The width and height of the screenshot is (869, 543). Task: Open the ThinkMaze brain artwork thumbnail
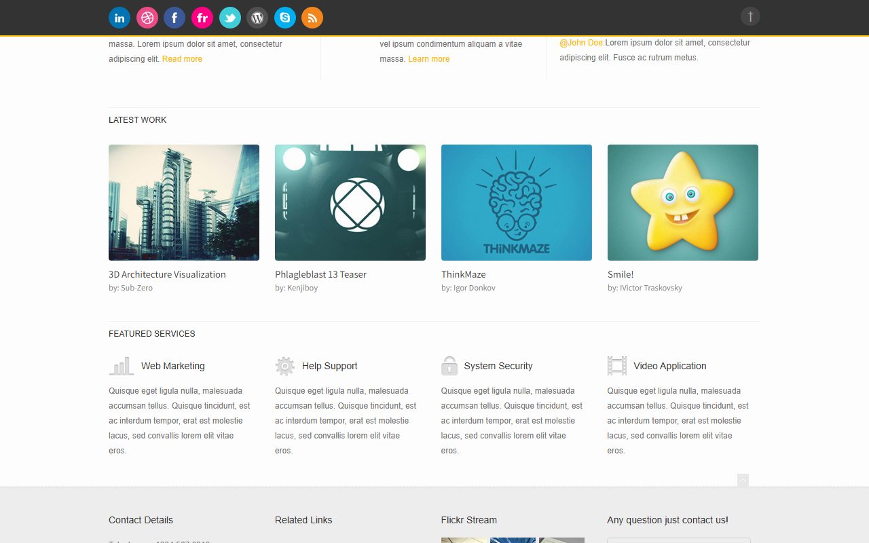[x=517, y=202]
